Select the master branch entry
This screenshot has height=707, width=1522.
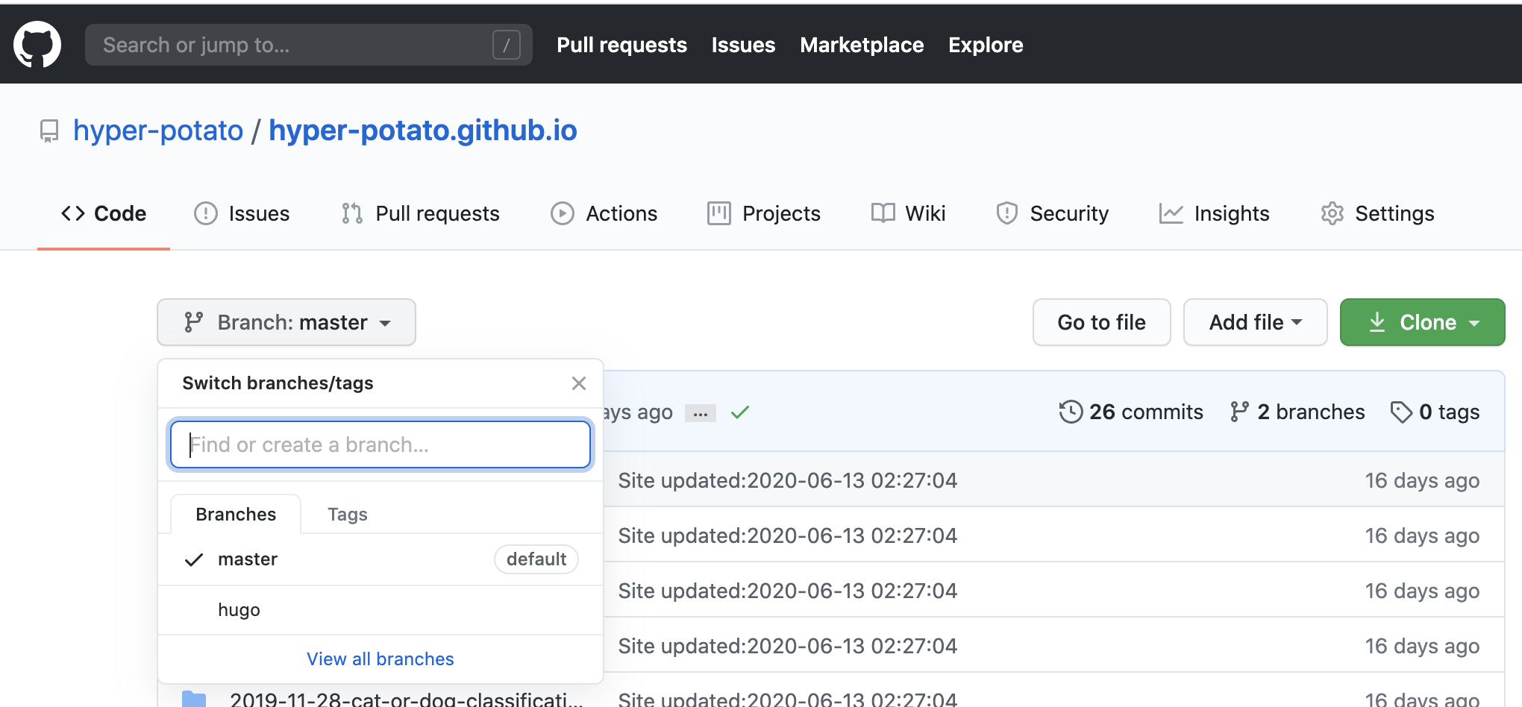248,559
